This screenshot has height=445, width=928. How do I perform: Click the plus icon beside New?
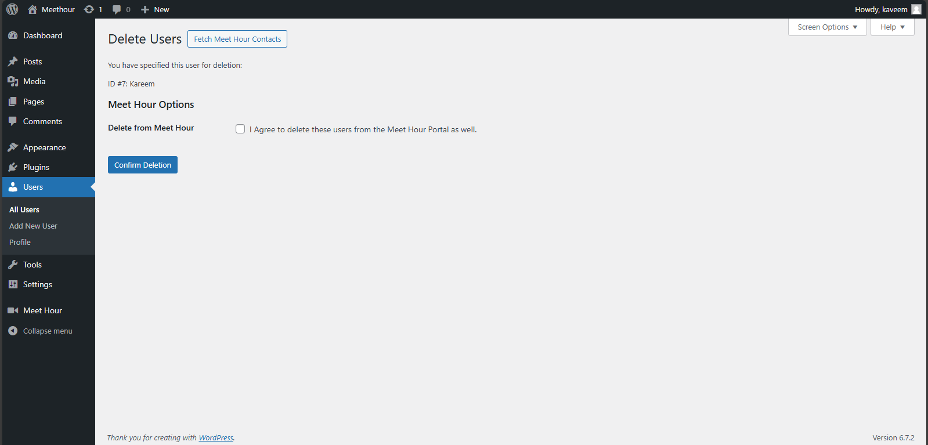(145, 9)
